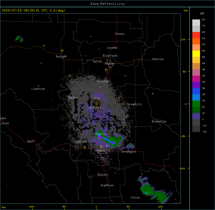Click the yellow V marker west of RockyMH
Image resolution: width=215 pixels, height=210 pixels.
pos(44,46)
